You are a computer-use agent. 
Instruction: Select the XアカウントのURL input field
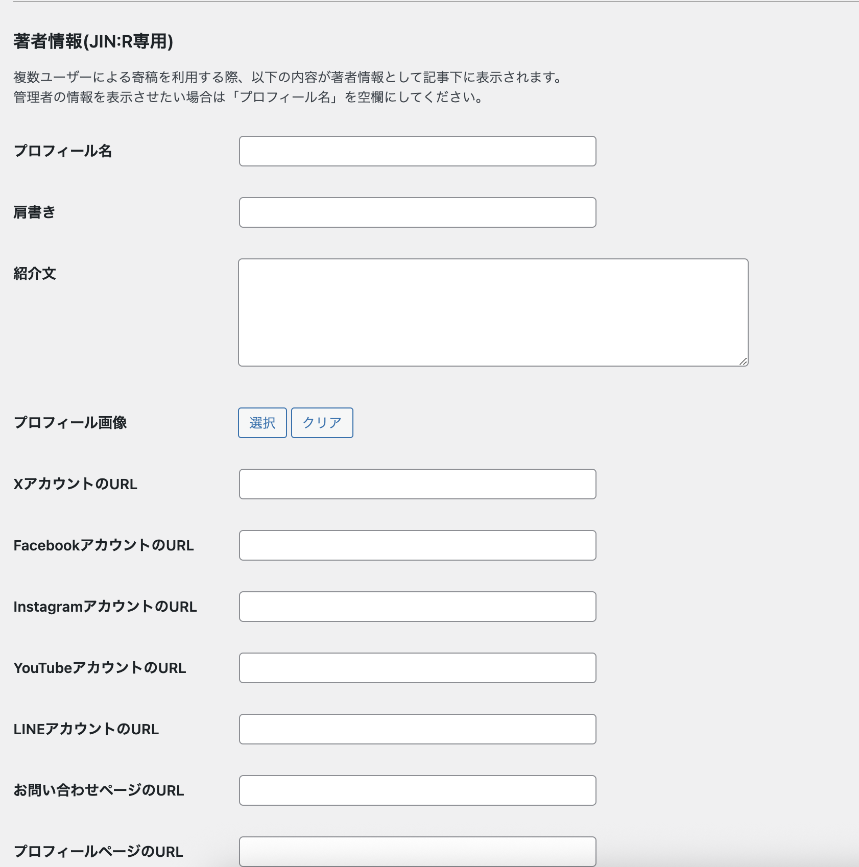[417, 484]
